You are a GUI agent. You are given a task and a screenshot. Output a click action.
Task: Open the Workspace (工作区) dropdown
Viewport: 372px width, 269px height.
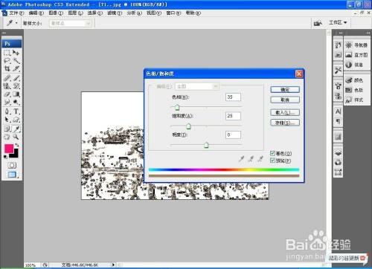tap(338, 22)
